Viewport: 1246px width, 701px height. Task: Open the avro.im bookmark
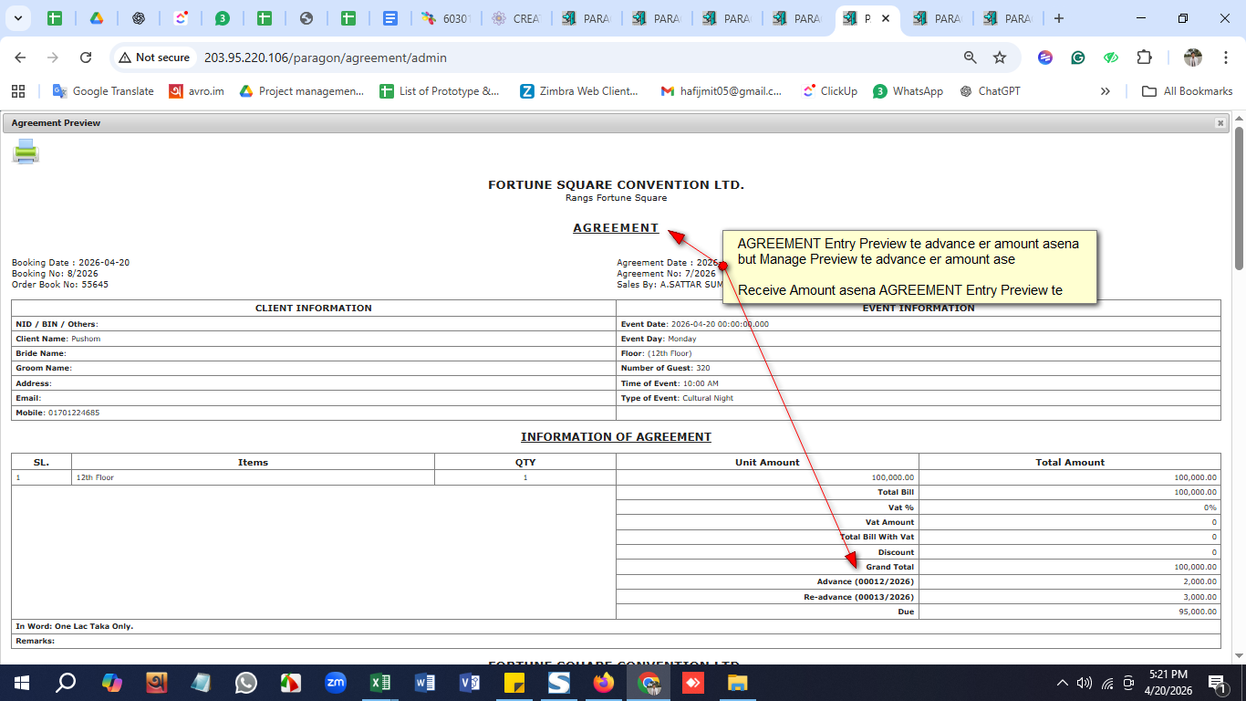[x=197, y=91]
